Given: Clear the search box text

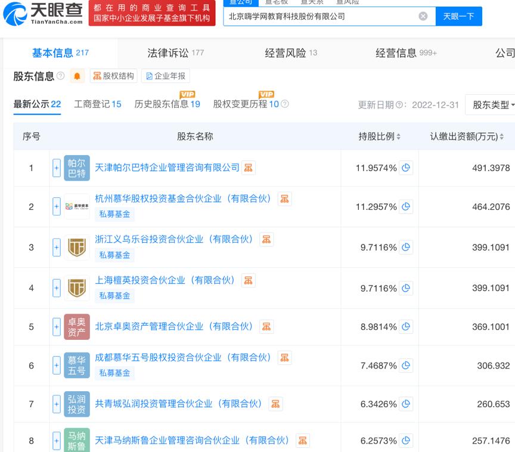Looking at the screenshot, I should 423,16.
